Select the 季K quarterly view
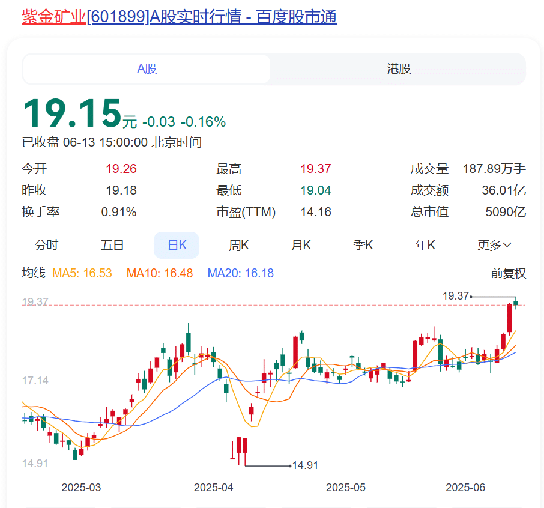Viewport: 544px width, 508px height. pos(363,245)
